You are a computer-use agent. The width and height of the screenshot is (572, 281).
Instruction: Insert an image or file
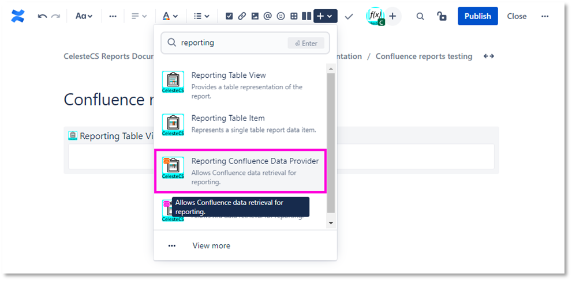[x=255, y=16]
